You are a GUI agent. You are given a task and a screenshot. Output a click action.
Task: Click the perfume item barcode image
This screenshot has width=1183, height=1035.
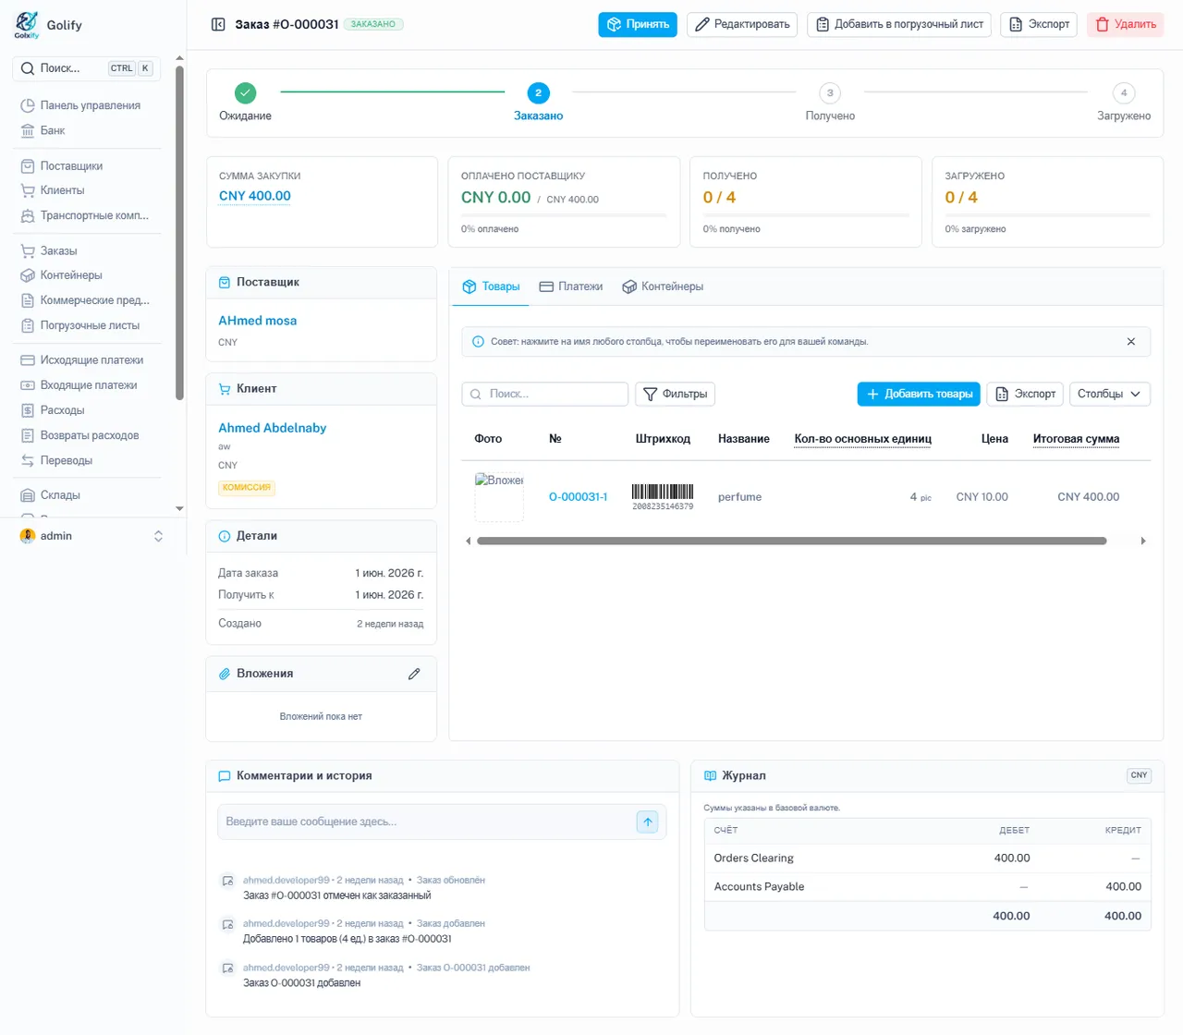[663, 496]
